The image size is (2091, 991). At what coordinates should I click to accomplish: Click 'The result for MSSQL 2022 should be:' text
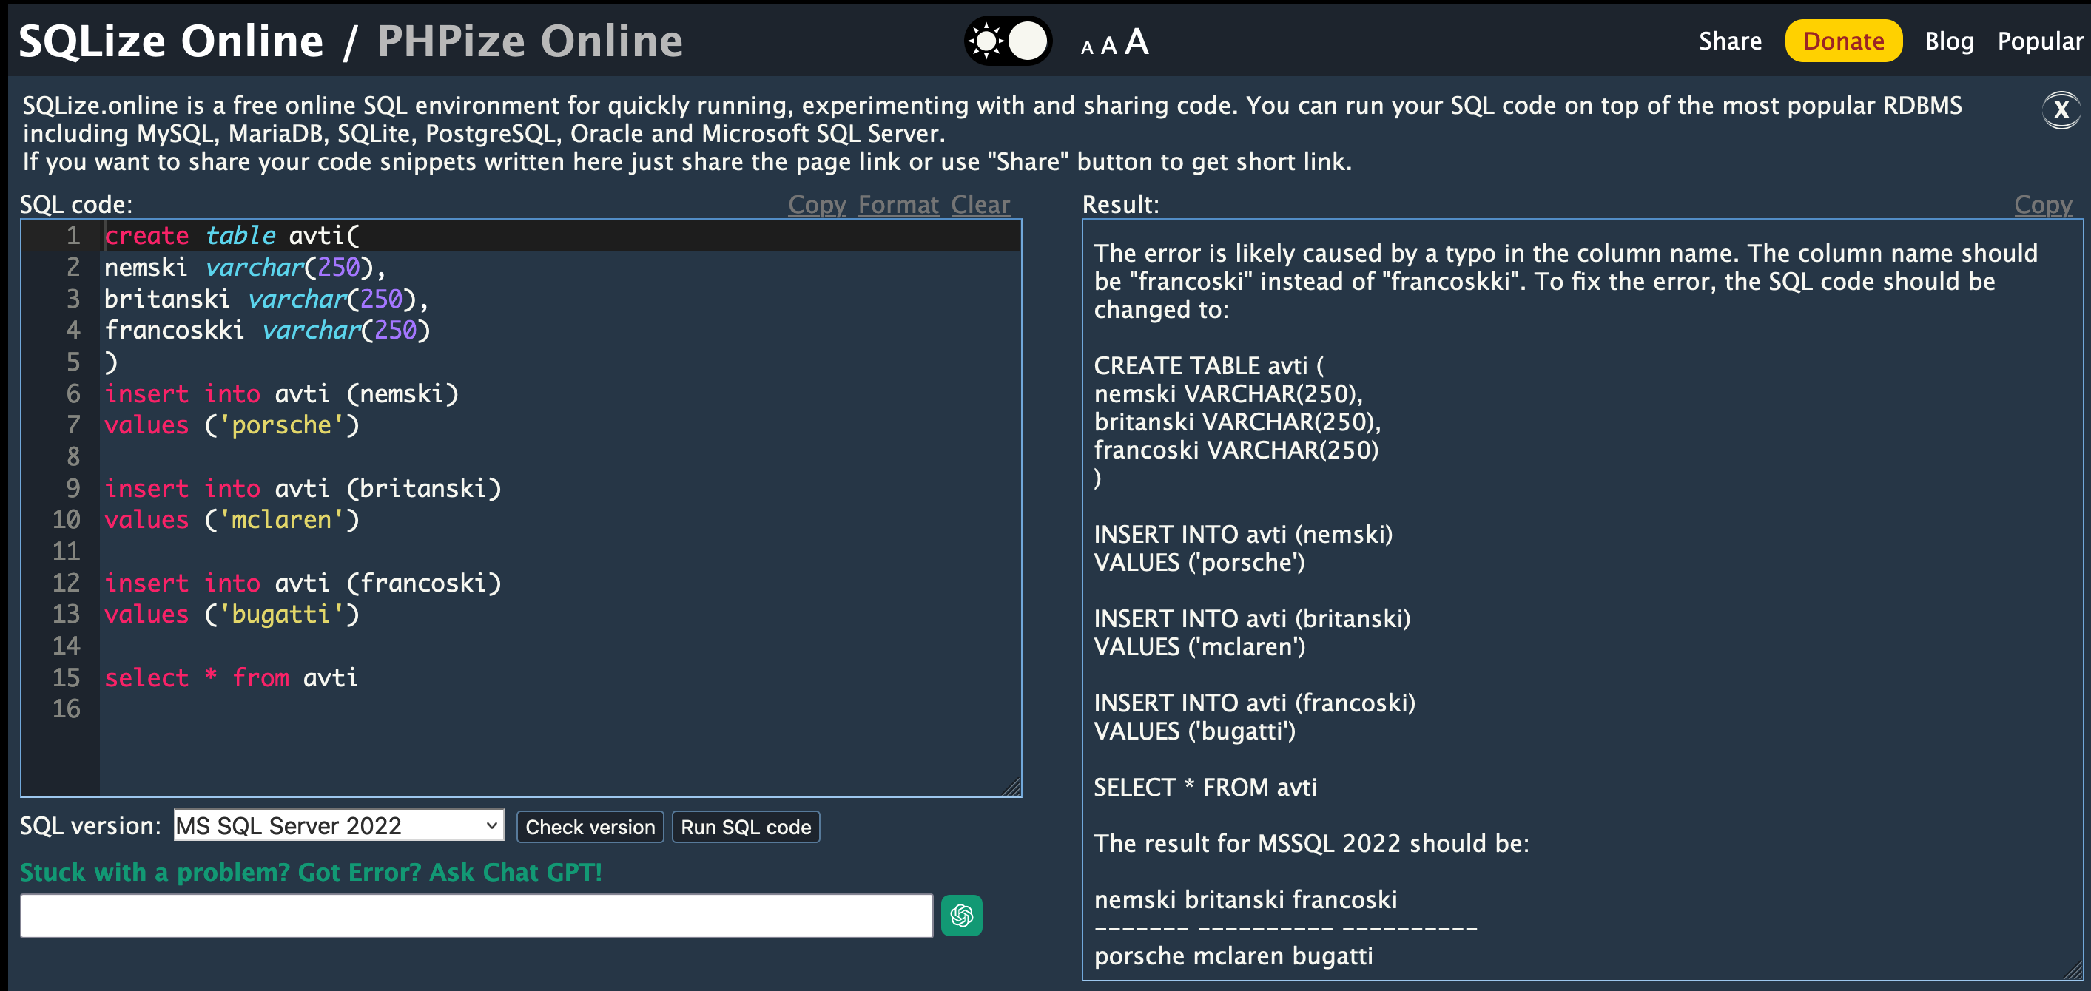[1311, 843]
